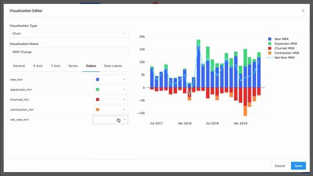Switch to the Series tab
Screen dimensions: 313x176
(73, 66)
